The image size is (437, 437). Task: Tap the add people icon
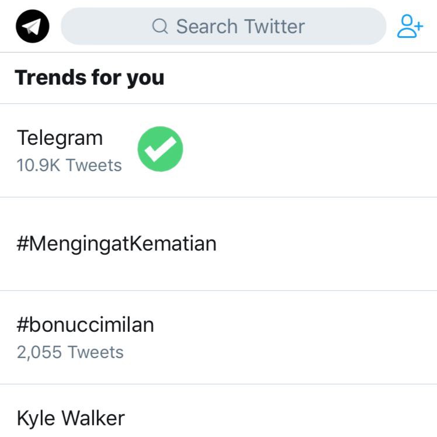pyautogui.click(x=410, y=27)
